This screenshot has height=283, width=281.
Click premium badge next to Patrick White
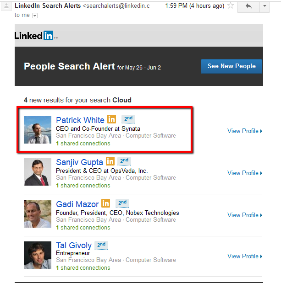click(x=112, y=119)
